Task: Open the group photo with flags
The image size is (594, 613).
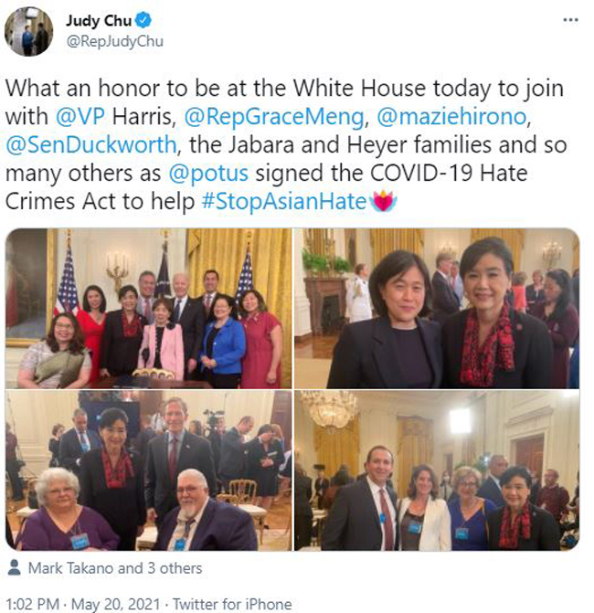Action: pyautogui.click(x=149, y=309)
